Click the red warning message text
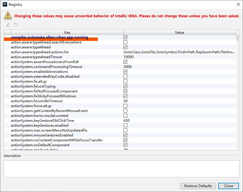243x192 pixels. click(127, 16)
